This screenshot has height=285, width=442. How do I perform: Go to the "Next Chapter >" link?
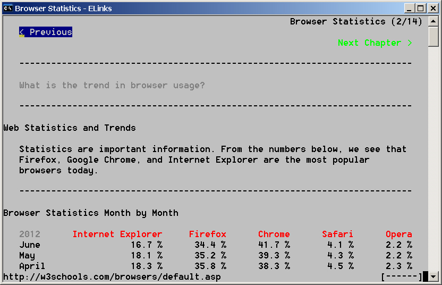(375, 43)
